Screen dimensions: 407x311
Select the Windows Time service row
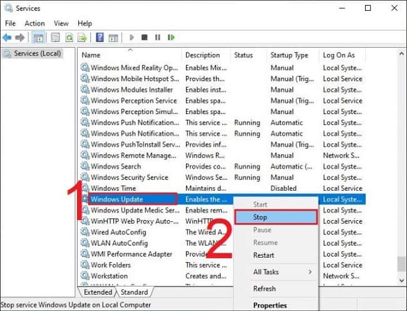(223, 188)
